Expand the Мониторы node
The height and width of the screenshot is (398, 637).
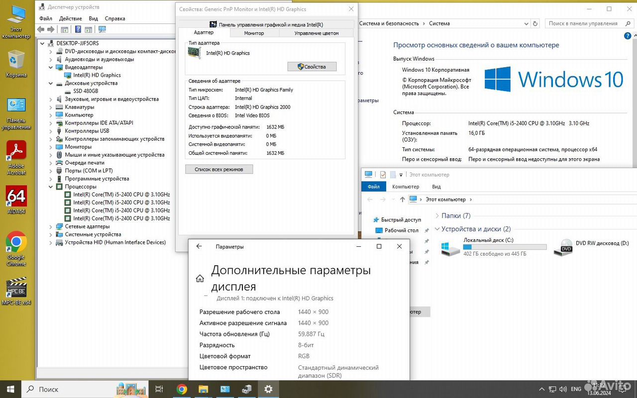coord(51,147)
